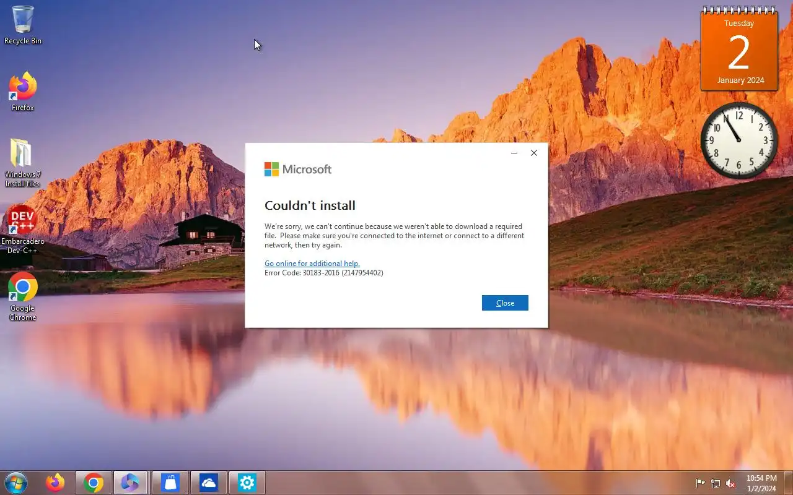Close the installer dialog with the X

pos(534,153)
